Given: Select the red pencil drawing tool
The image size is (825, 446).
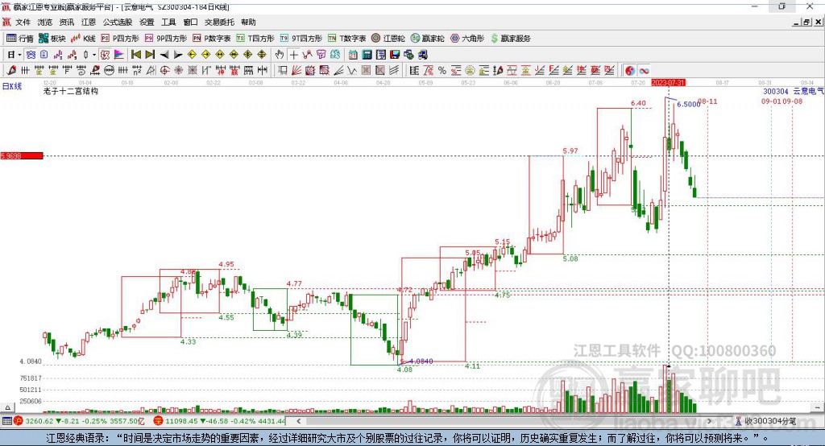Looking at the screenshot, I should (11, 70).
